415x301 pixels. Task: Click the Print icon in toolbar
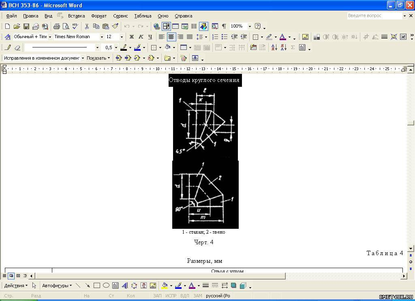56,26
